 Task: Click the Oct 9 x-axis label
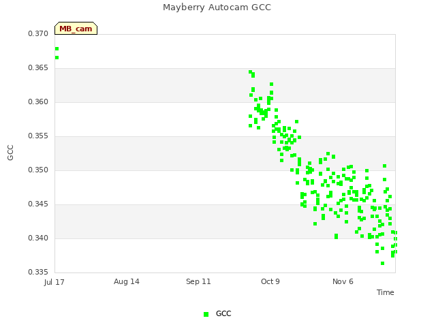[x=270, y=281]
